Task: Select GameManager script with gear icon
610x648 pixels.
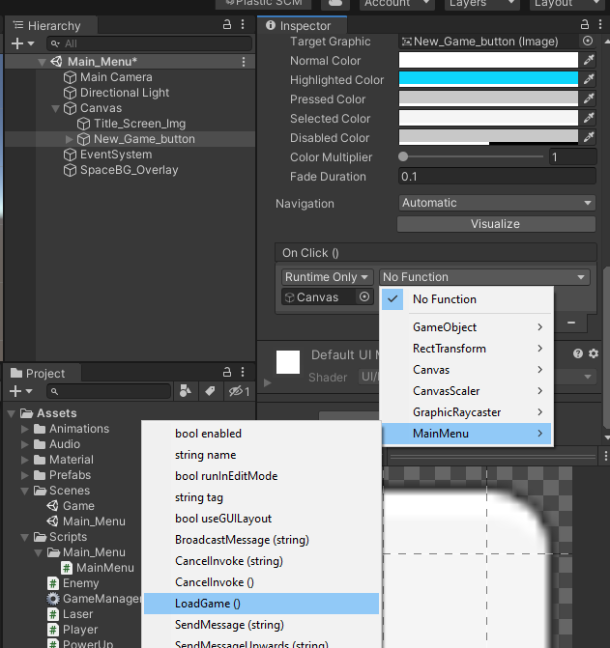Action: coord(94,599)
